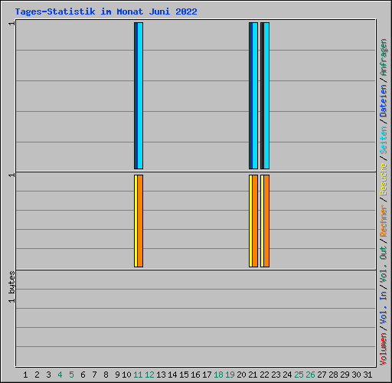Click green day label 25 on the x-axis

(x=299, y=375)
